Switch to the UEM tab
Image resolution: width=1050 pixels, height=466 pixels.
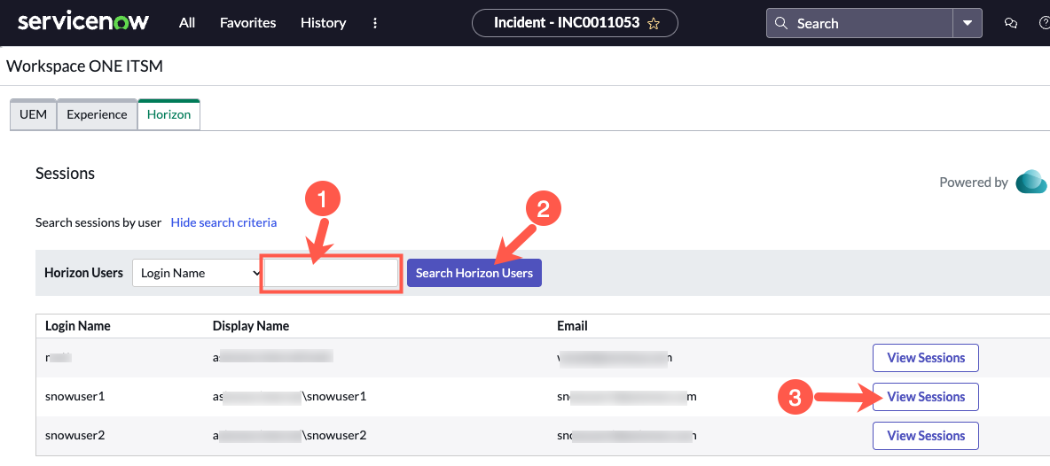(33, 115)
